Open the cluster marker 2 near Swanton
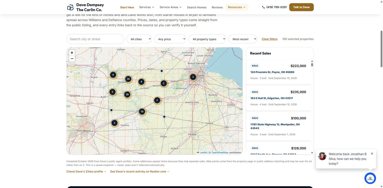 pos(164,83)
